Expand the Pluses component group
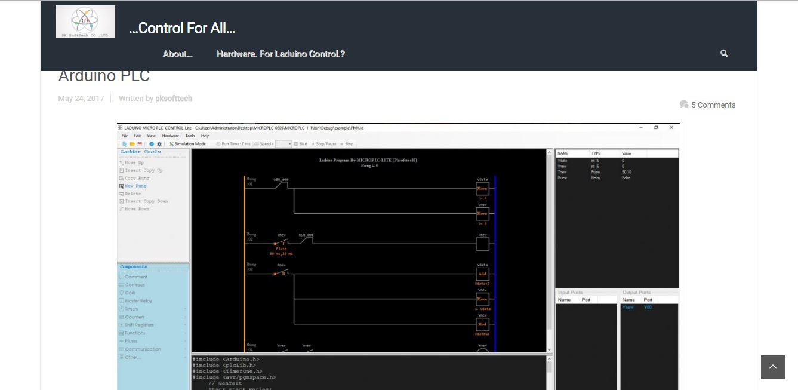This screenshot has width=798, height=390. tap(152, 341)
